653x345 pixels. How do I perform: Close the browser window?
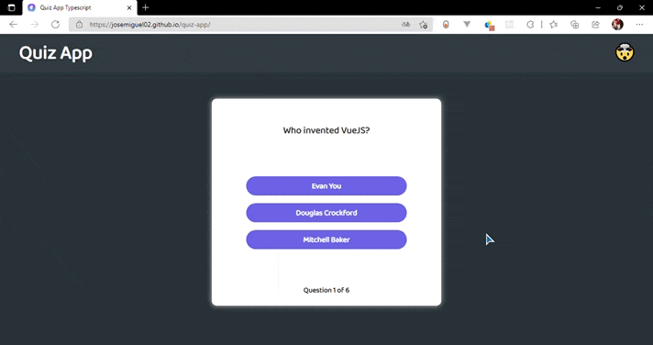point(642,7)
